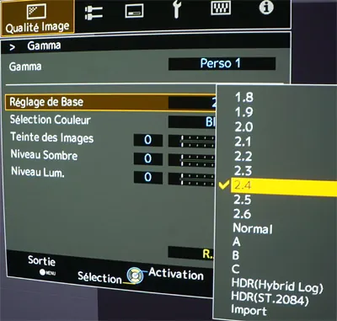Click the Sélection label
The width and height of the screenshot is (337, 321).
point(99,277)
